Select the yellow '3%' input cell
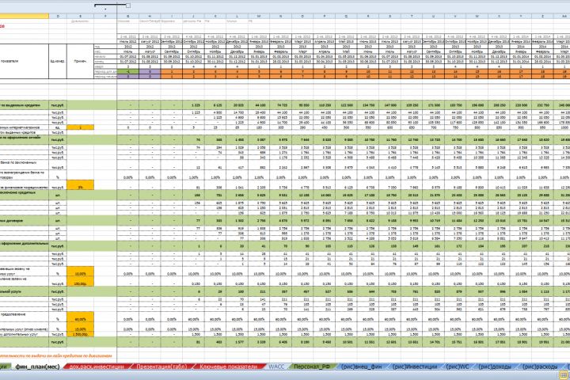570x380 pixels. 80,184
